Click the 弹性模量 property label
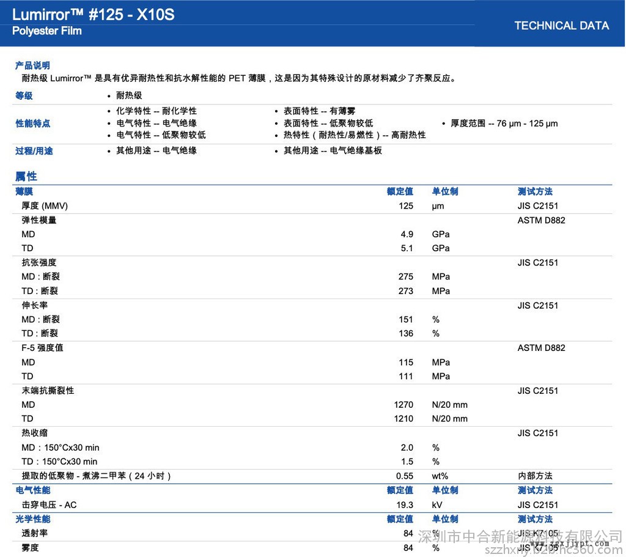Screen dimensions: 626x557 [39, 220]
